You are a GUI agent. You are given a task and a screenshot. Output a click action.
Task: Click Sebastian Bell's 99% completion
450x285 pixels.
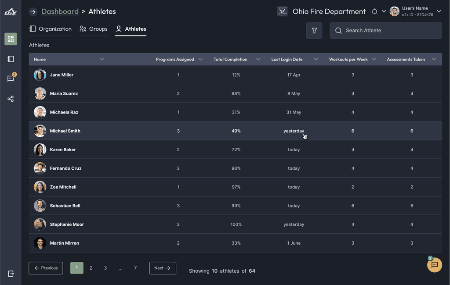click(x=236, y=206)
